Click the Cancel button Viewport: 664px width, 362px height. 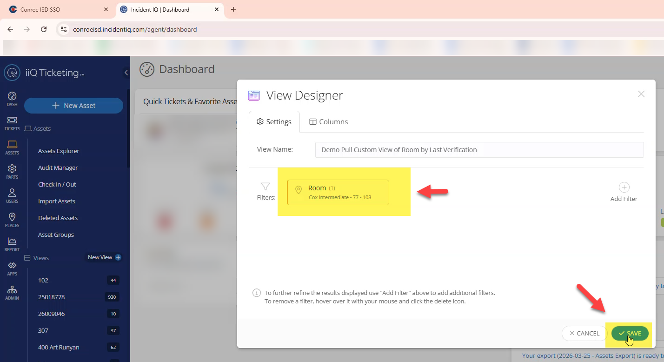(584, 333)
